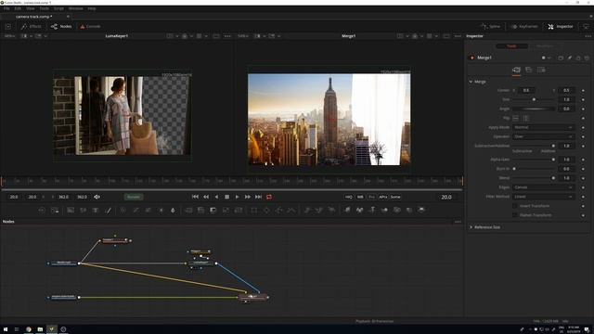Add a pEmitter particle node from the toolbar
The width and height of the screenshot is (594, 334).
tap(307, 211)
